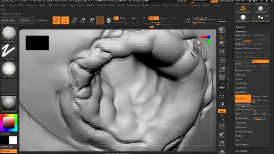
Task: Click the Divide button
Action: pos(243,64)
